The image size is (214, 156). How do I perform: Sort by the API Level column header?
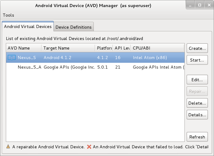pyautogui.click(x=122, y=48)
